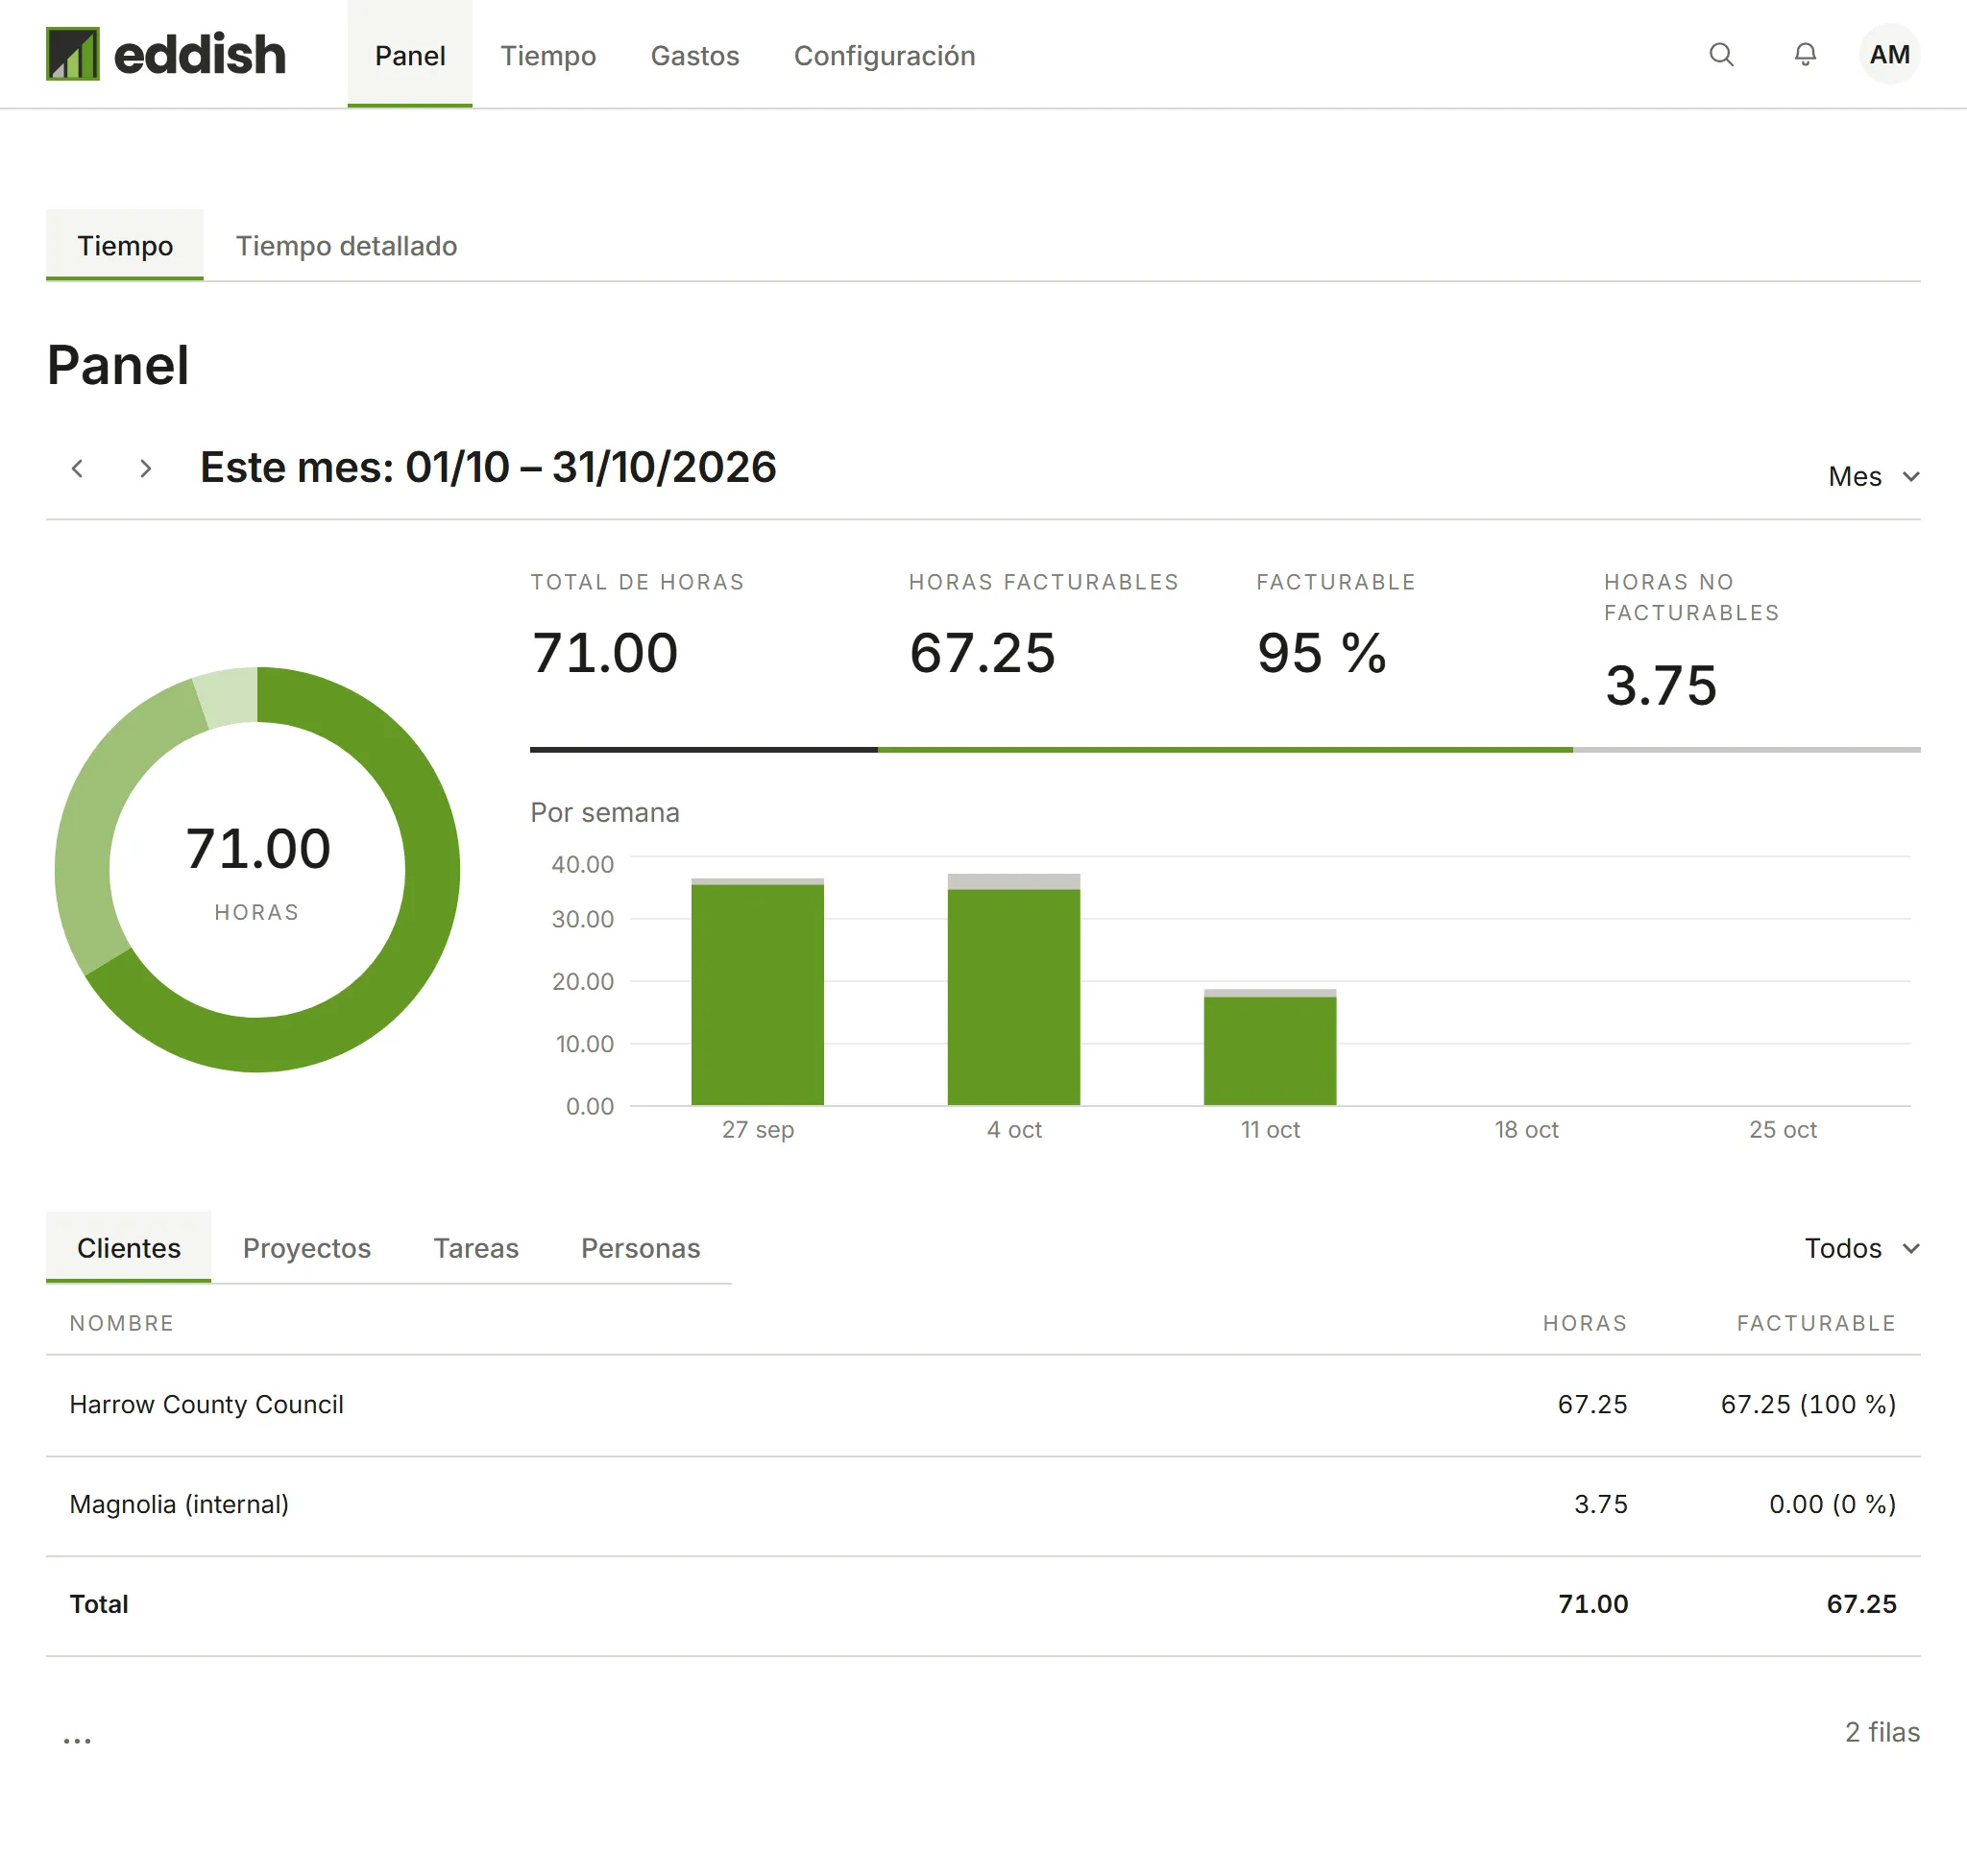Click the 27 sep week bar

click(x=758, y=992)
